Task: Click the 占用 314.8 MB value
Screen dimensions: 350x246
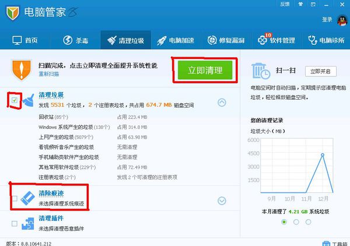Action: tap(132, 127)
